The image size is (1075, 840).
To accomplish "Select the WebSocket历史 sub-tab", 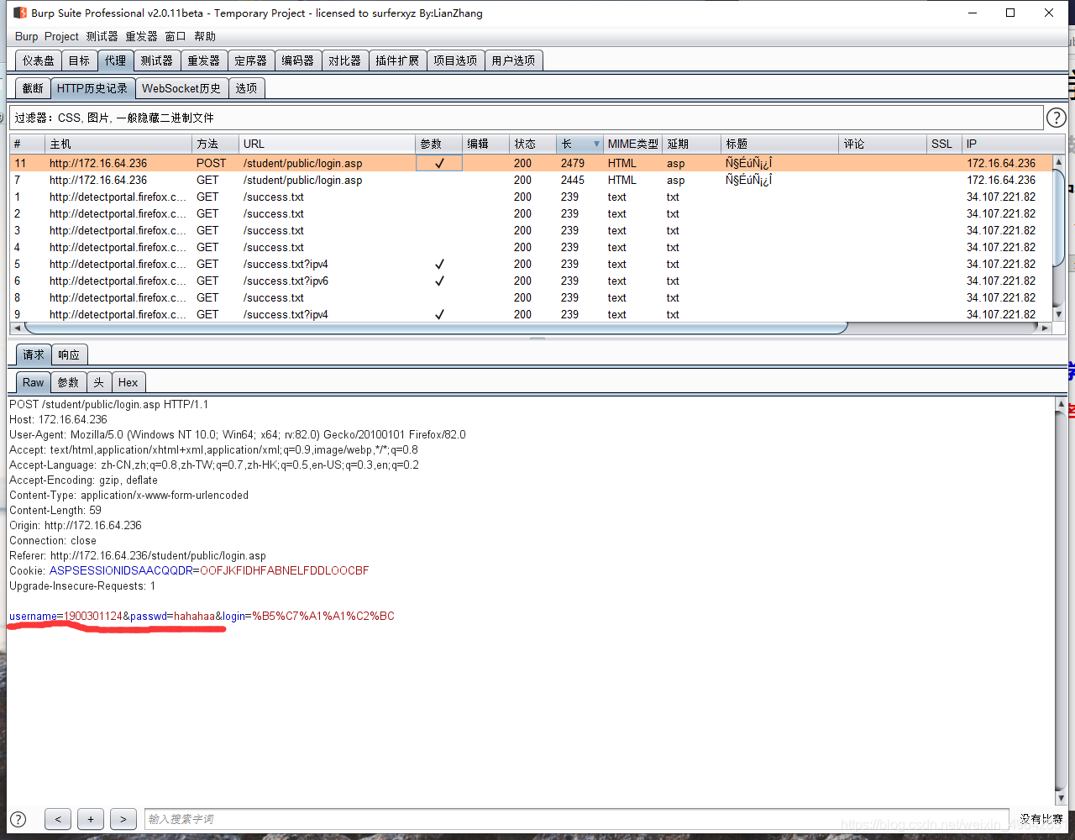I will (181, 88).
